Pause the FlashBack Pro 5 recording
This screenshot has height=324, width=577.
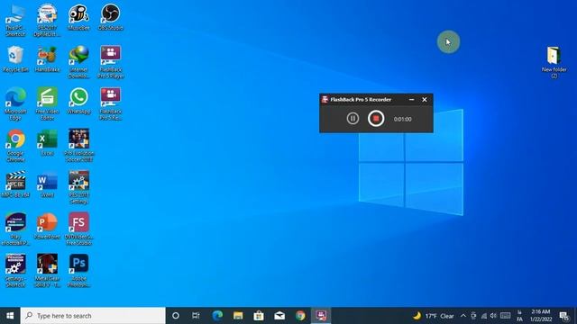[x=353, y=118]
